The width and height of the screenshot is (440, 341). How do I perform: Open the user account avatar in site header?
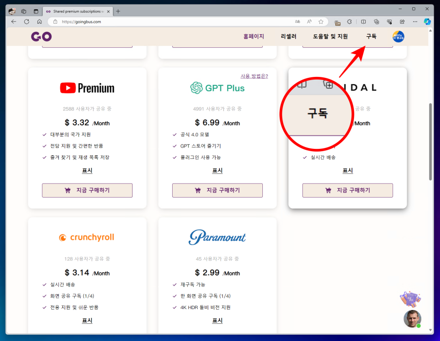[399, 36]
